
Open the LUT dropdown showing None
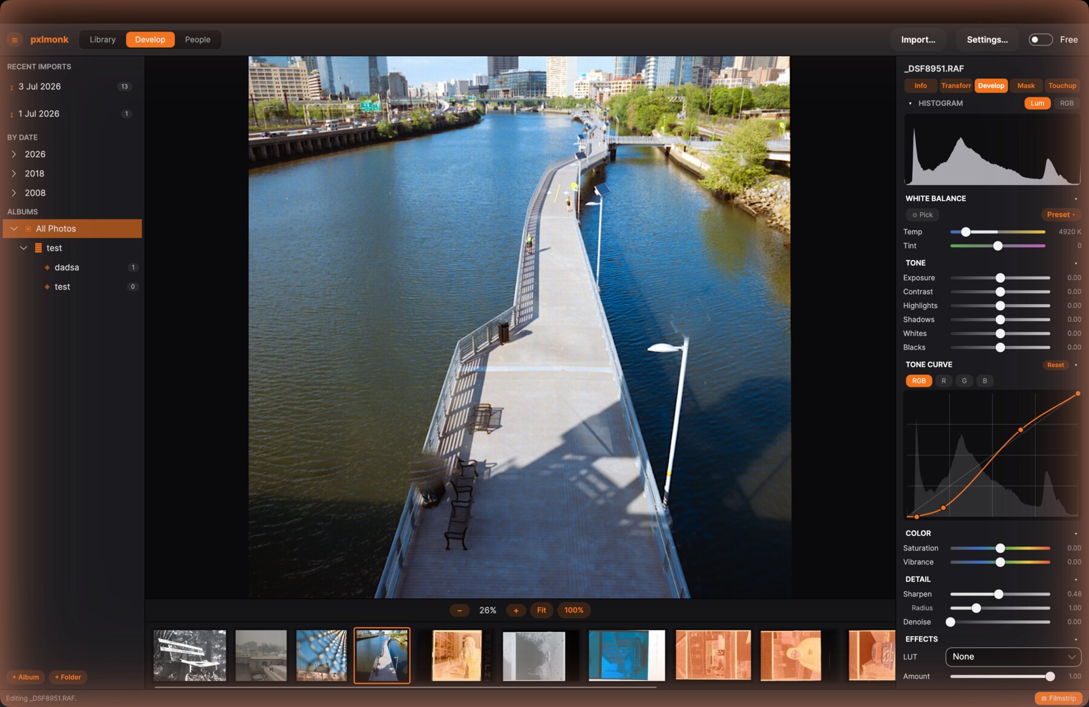(x=1013, y=657)
